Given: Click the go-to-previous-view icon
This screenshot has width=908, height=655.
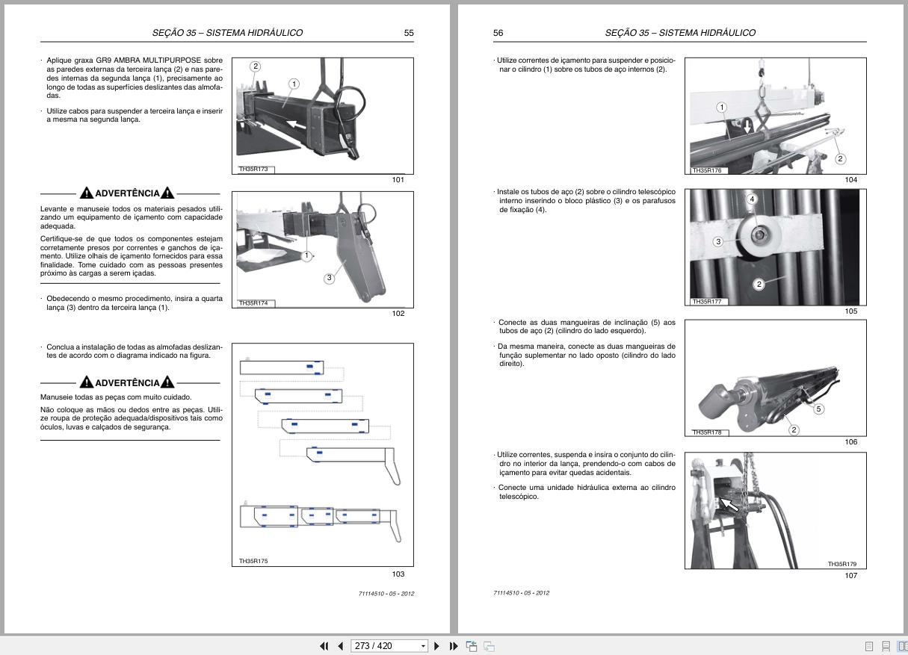Looking at the screenshot, I should [x=472, y=646].
